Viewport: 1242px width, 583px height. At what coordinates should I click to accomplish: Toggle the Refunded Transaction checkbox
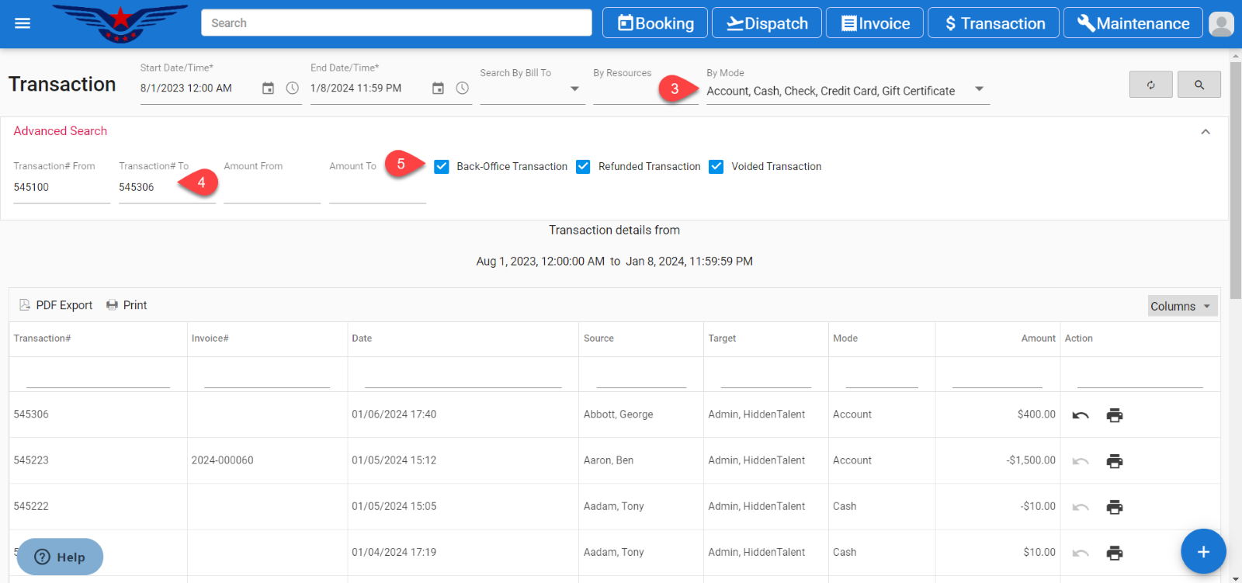click(583, 167)
